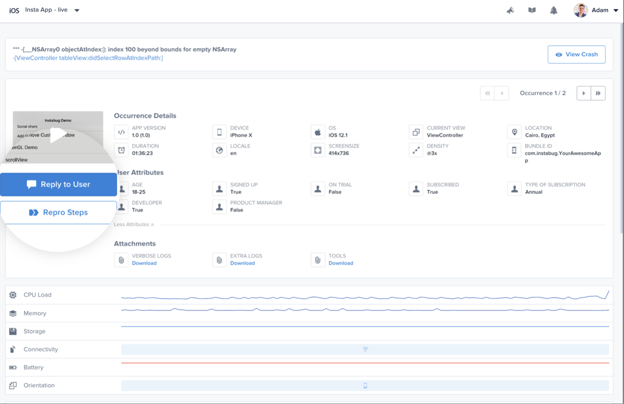Click the Battery icon

click(13, 367)
